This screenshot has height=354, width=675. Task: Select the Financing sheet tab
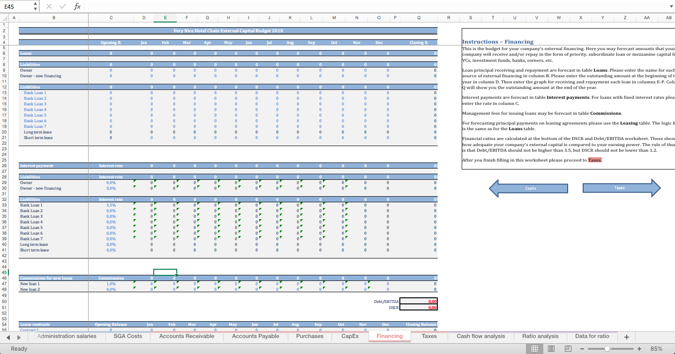click(390, 336)
